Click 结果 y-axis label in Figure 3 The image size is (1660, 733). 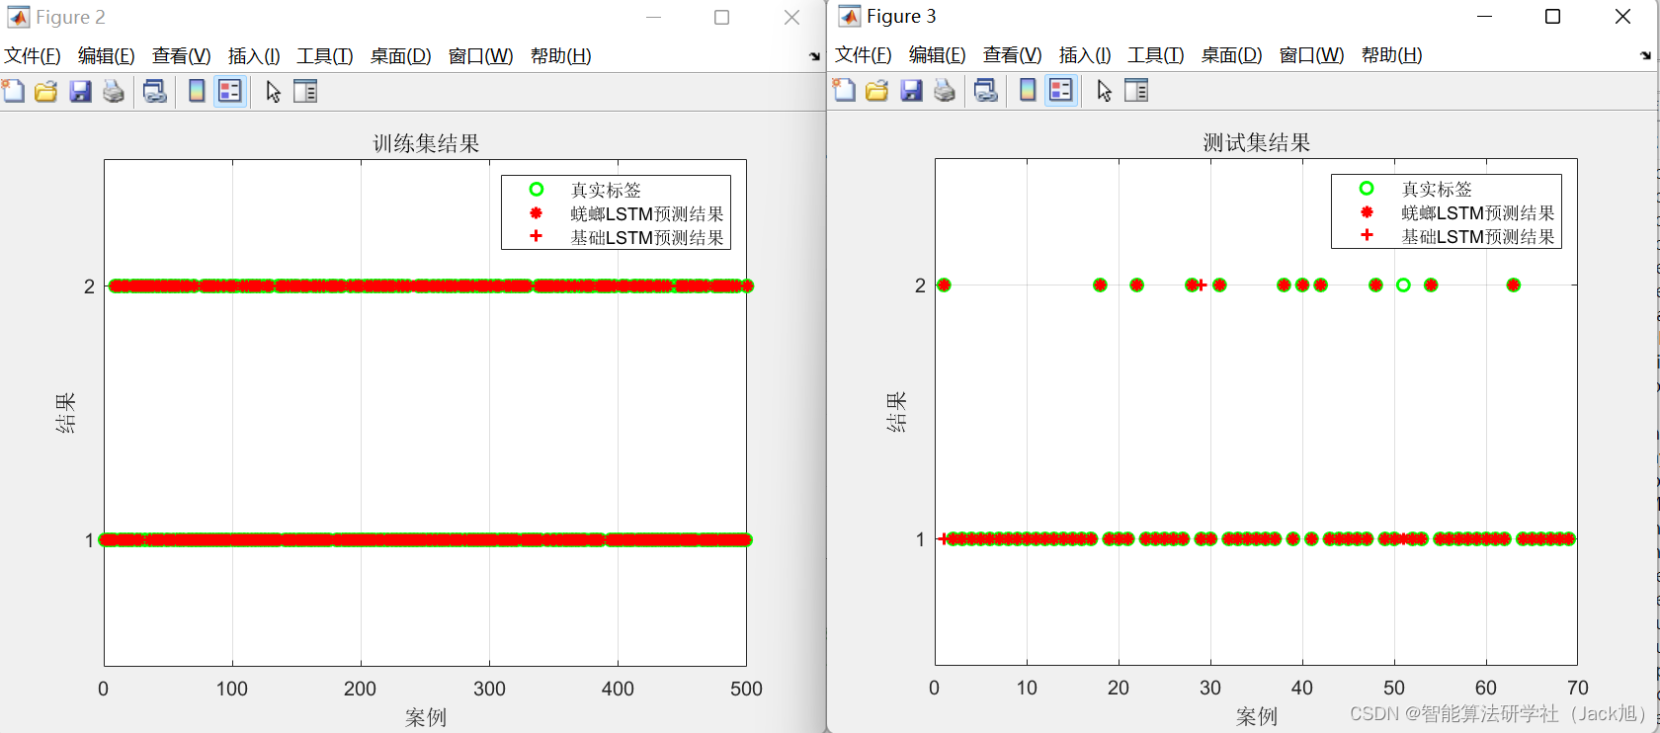(x=896, y=412)
